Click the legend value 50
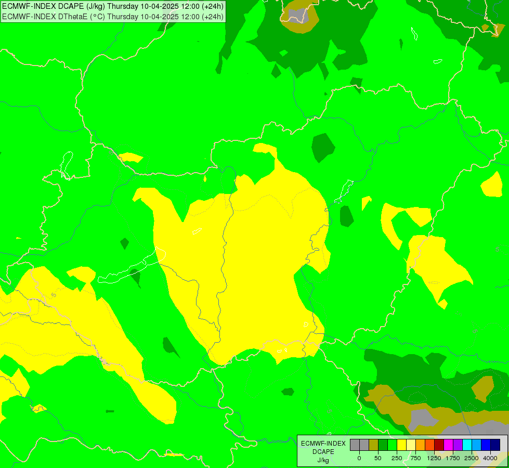 coord(378,458)
